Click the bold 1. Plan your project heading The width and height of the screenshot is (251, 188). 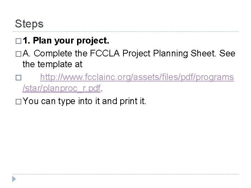pyautogui.click(x=66, y=41)
